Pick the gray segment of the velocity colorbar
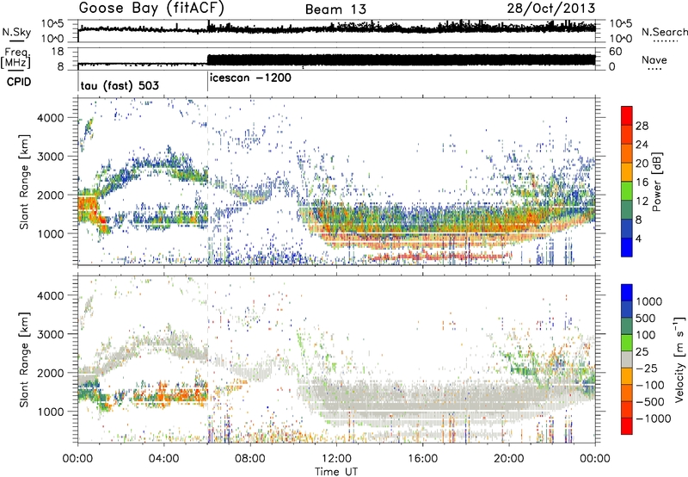 (x=627, y=359)
